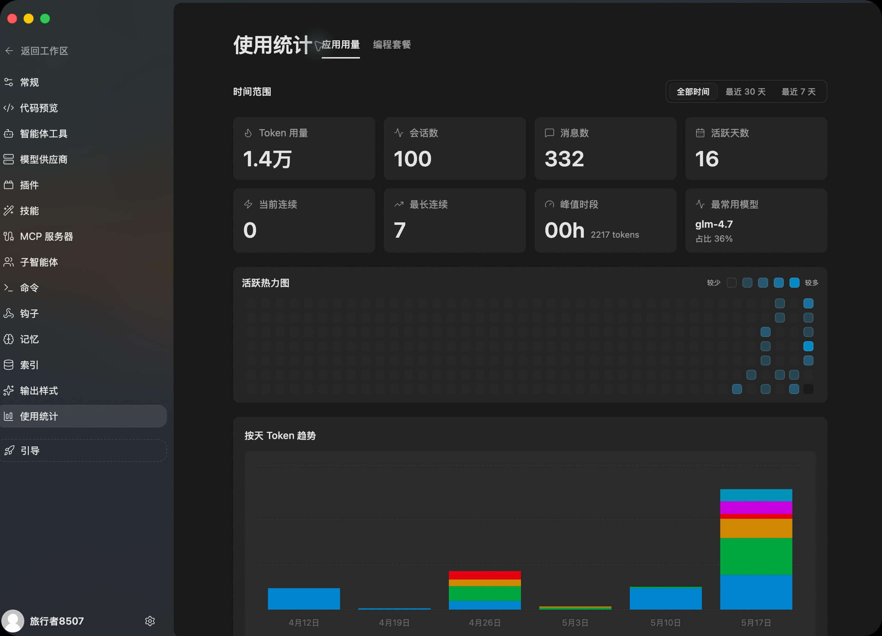Click the 最长连续 value 7
This screenshot has height=636, width=882.
click(400, 230)
